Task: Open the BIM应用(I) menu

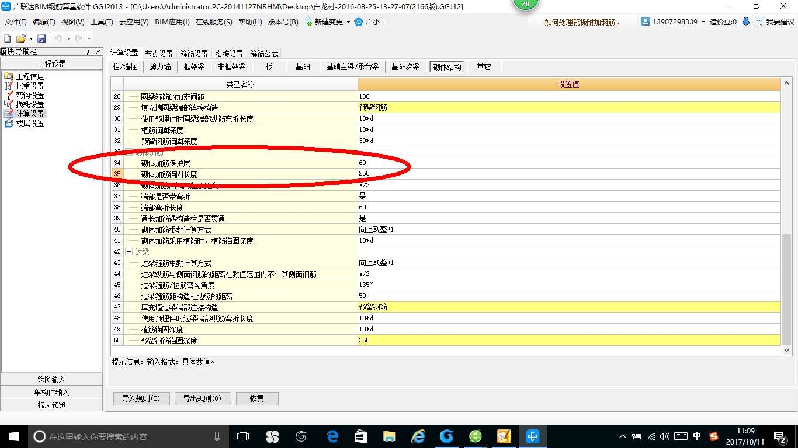Action: (x=172, y=22)
